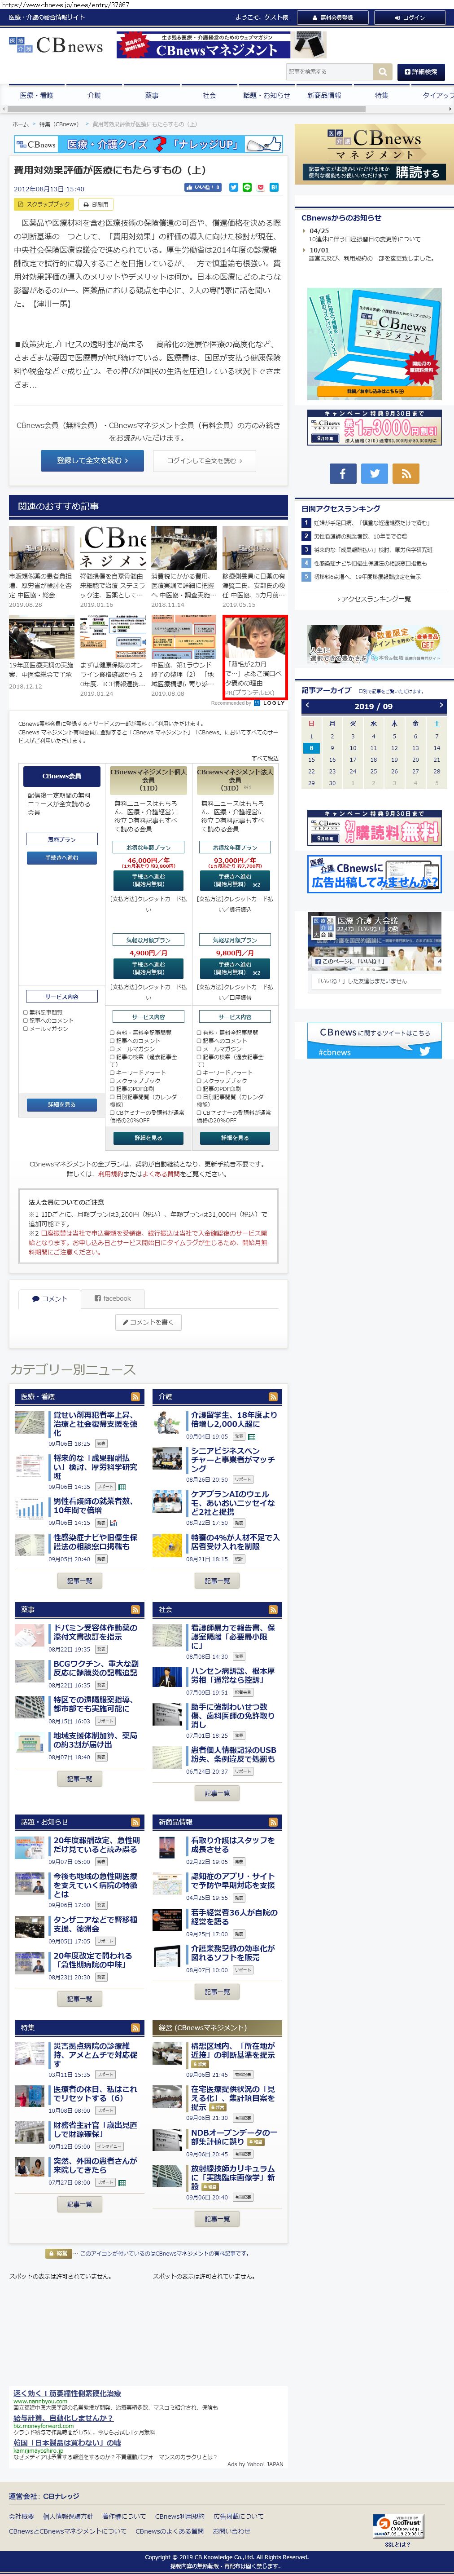The image size is (454, 2574).
Task: Select highlighted date 8 in the calendar
Action: [x=311, y=747]
